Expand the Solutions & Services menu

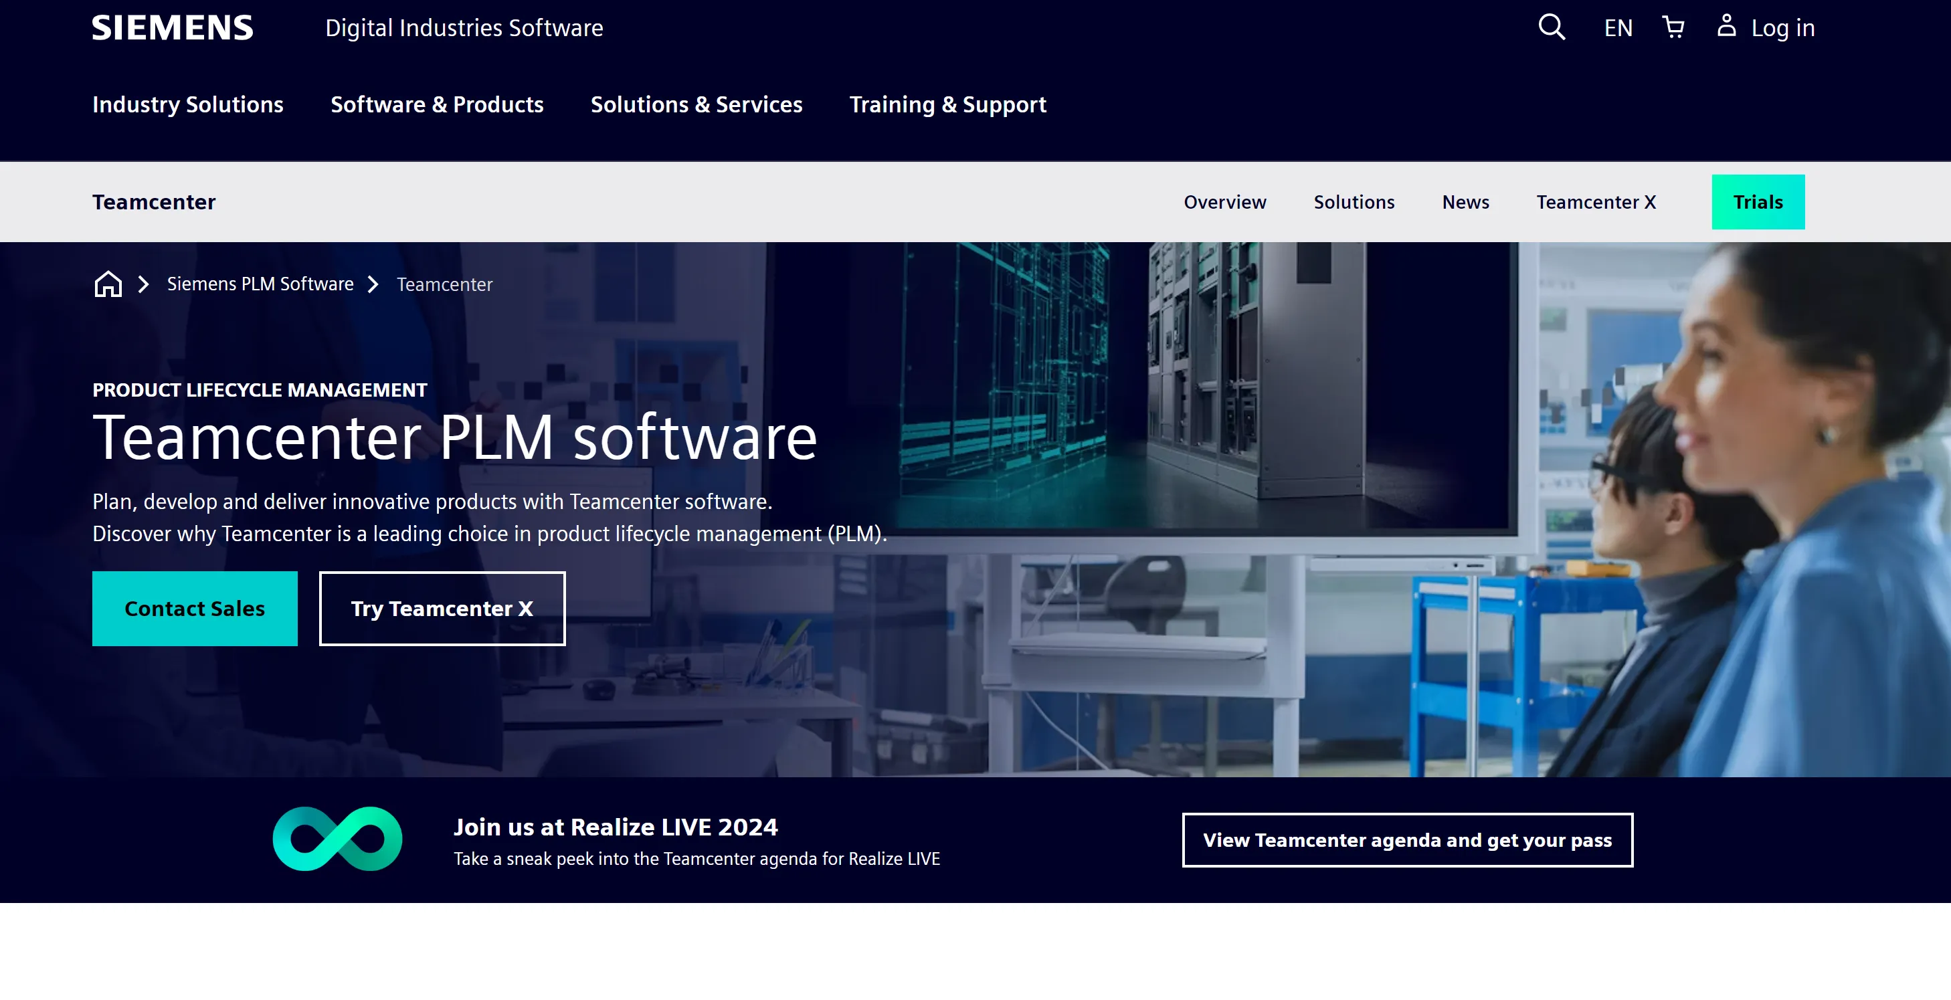[696, 104]
